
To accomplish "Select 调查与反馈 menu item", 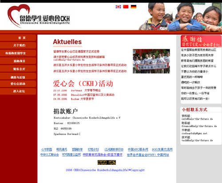I will [18, 77].
